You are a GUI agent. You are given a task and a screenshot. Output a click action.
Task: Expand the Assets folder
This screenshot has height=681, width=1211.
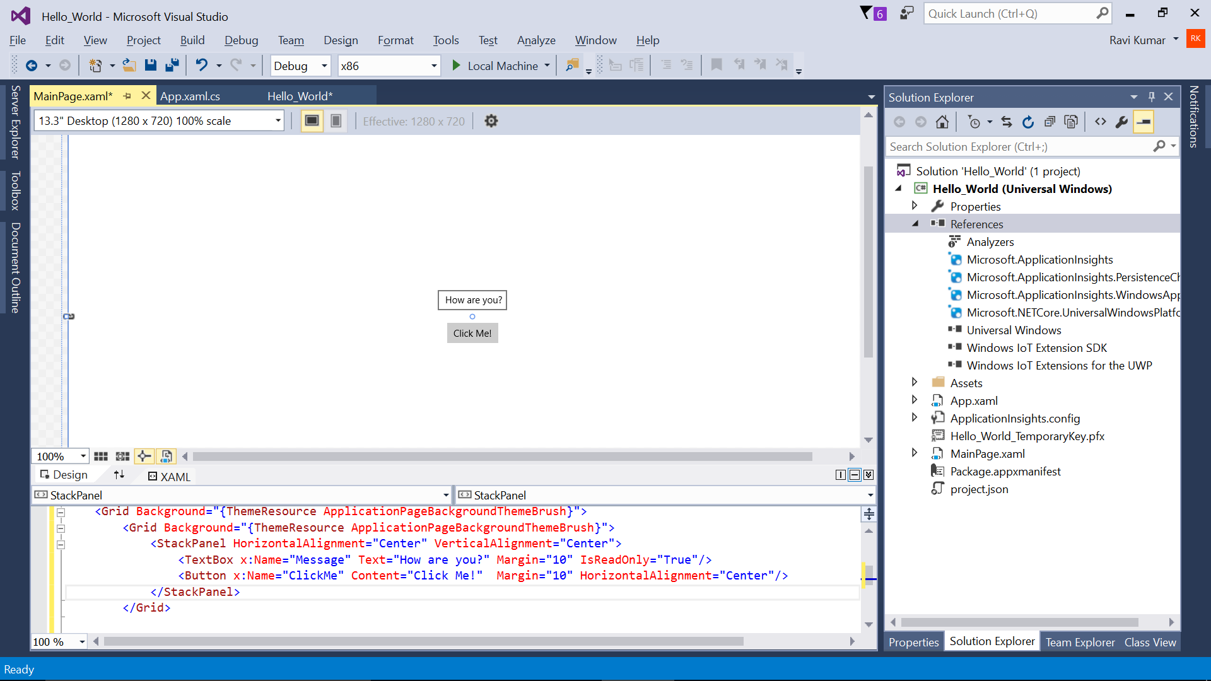click(x=915, y=383)
